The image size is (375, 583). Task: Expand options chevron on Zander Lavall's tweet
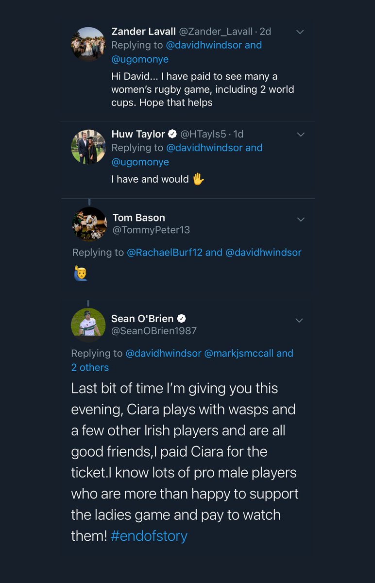[300, 32]
